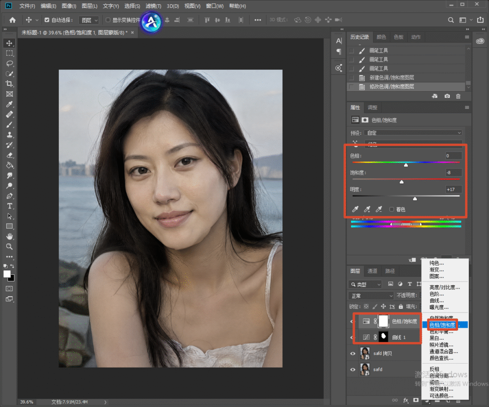Expand the Move tool preset picker arrow
The height and width of the screenshot is (407, 489).
[37, 20]
